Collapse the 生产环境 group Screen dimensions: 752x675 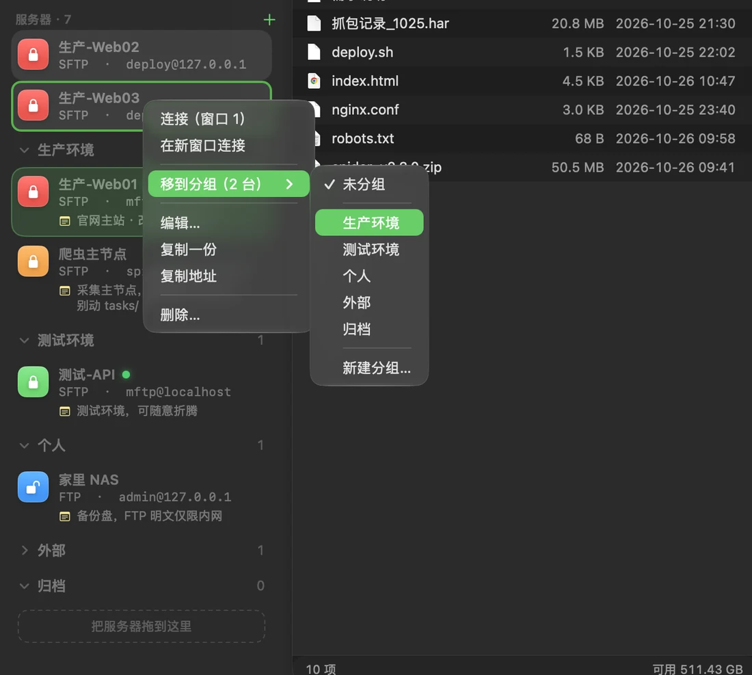[x=25, y=150]
